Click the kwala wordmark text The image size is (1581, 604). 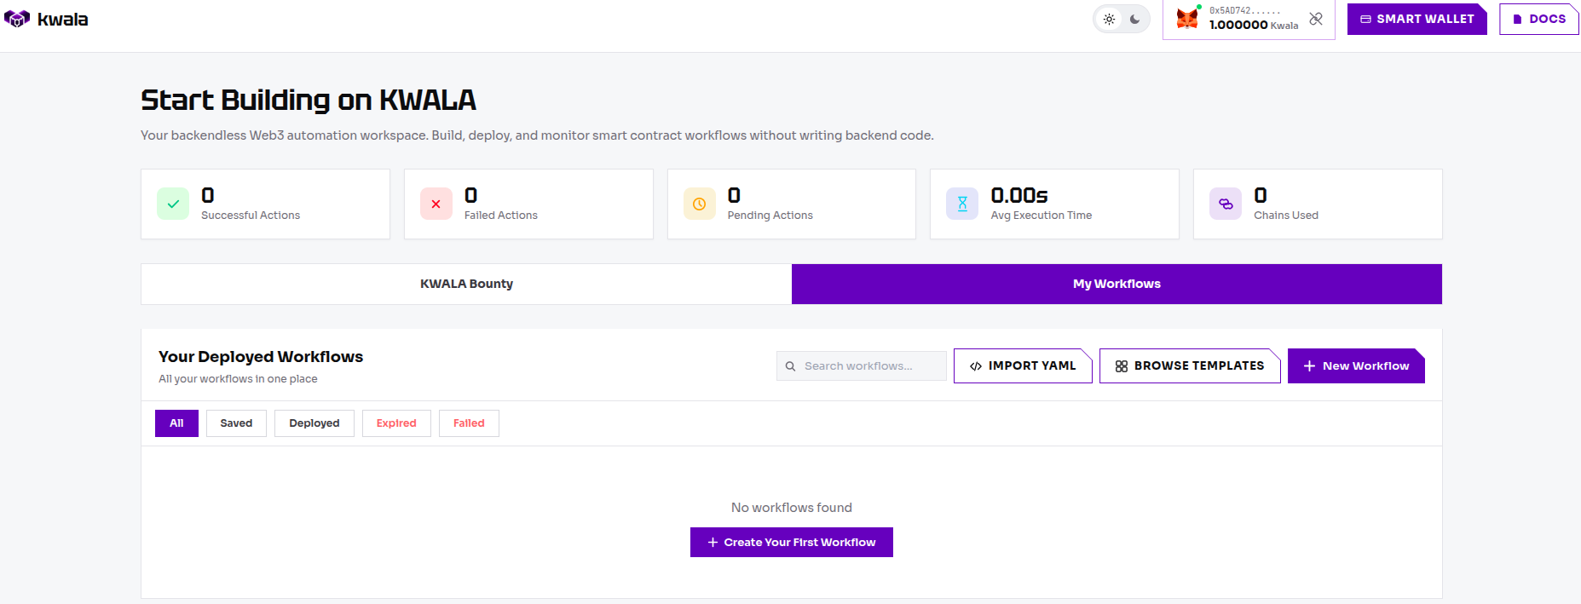click(x=63, y=19)
